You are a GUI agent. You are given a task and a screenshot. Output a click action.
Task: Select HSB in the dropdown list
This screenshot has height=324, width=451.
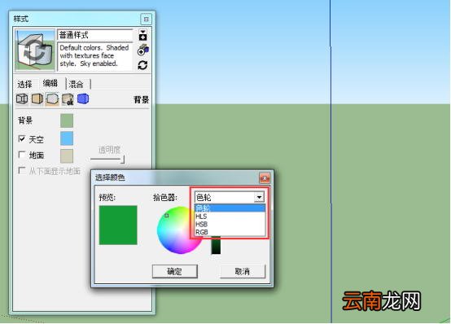[x=230, y=224]
